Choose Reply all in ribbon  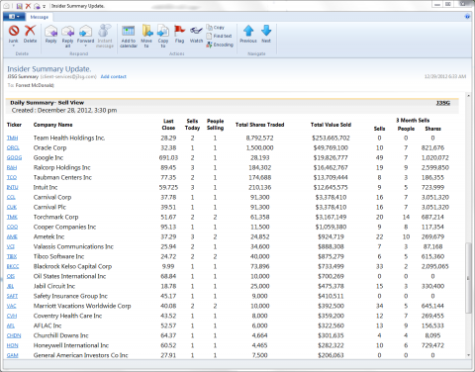point(67,36)
